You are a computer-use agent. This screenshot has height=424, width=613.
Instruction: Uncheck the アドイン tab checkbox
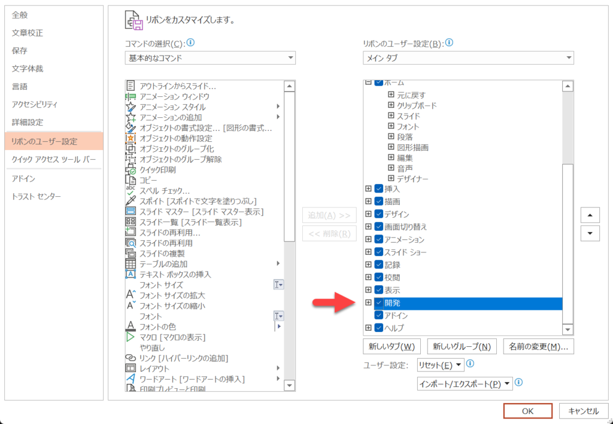[x=379, y=315]
